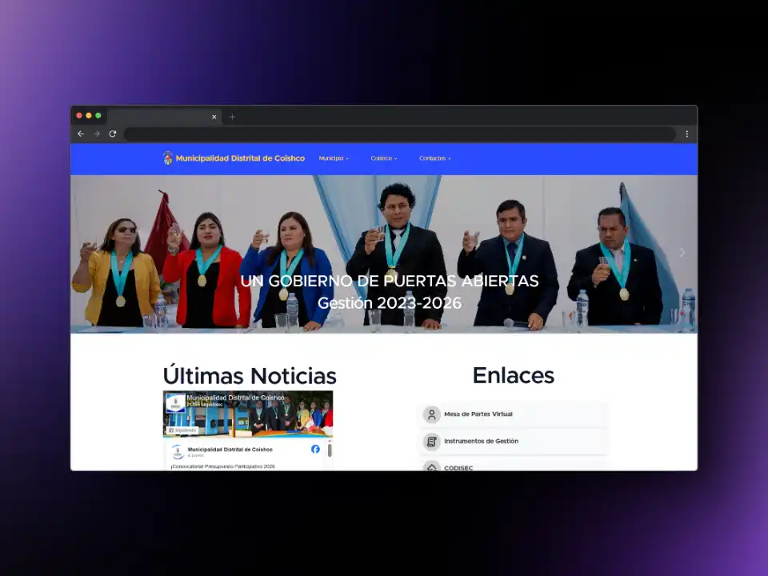Open the Municipio dropdown menu
768x576 pixels.
(334, 158)
